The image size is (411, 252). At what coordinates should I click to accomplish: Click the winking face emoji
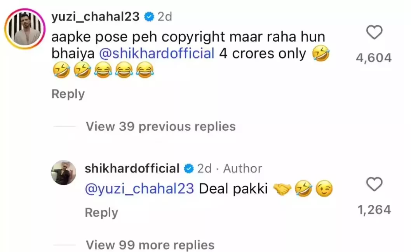[x=324, y=189]
